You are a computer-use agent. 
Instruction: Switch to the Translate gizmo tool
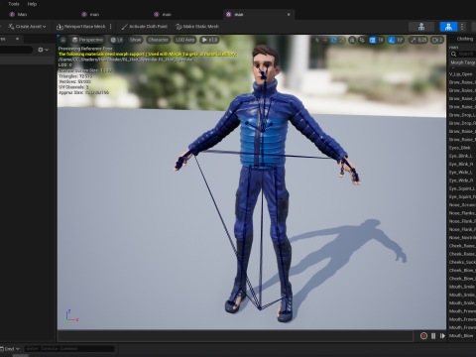click(x=325, y=40)
